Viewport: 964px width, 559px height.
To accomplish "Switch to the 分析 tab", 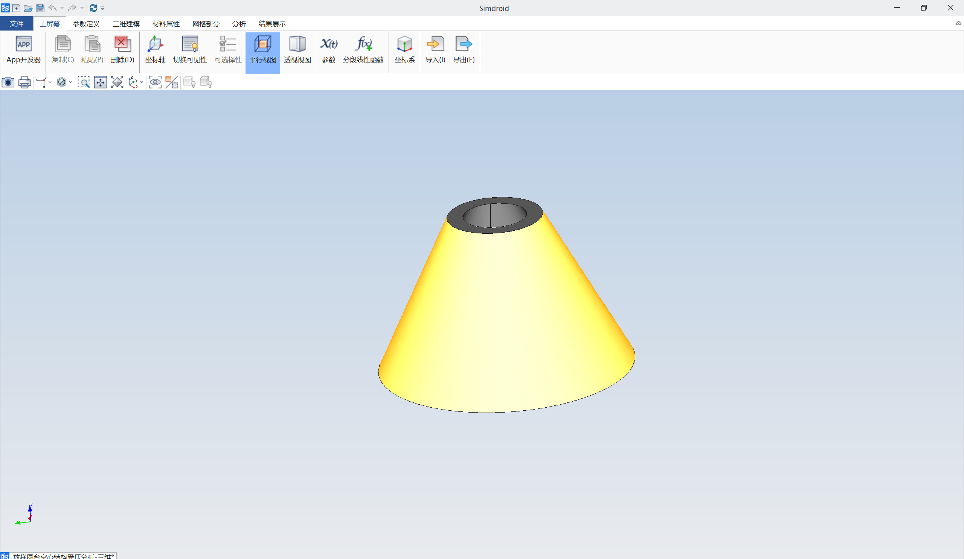I will (239, 24).
